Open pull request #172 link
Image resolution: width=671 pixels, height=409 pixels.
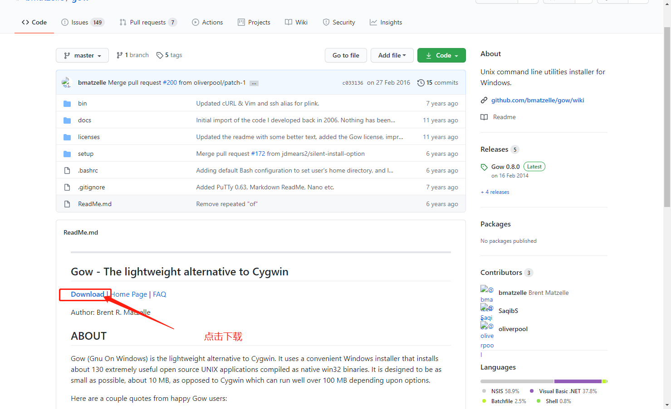258,154
